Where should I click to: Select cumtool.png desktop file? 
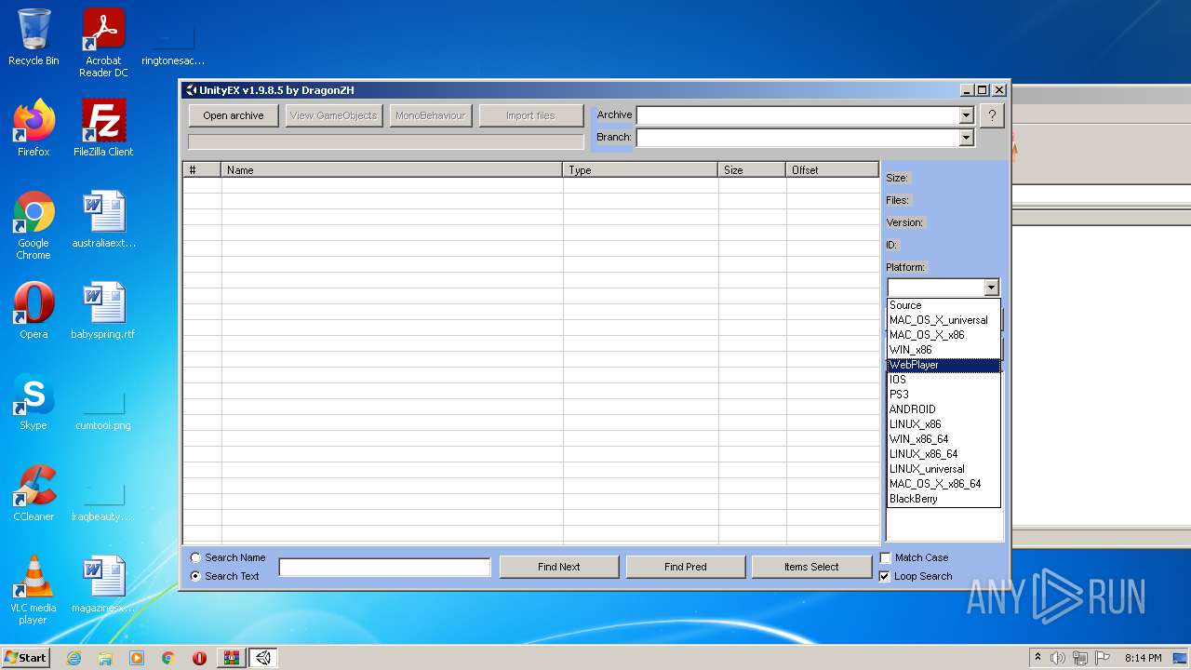click(103, 409)
